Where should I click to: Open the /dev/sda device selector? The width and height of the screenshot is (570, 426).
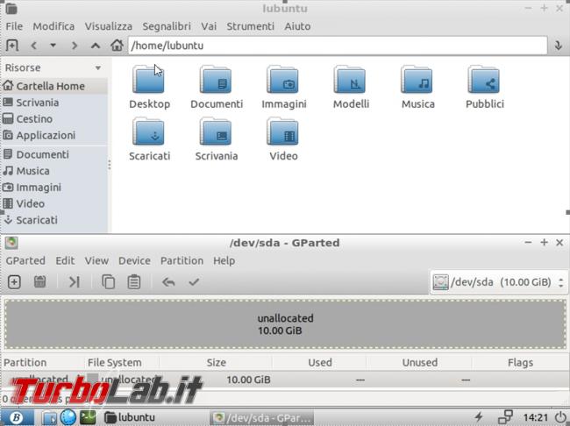click(499, 282)
